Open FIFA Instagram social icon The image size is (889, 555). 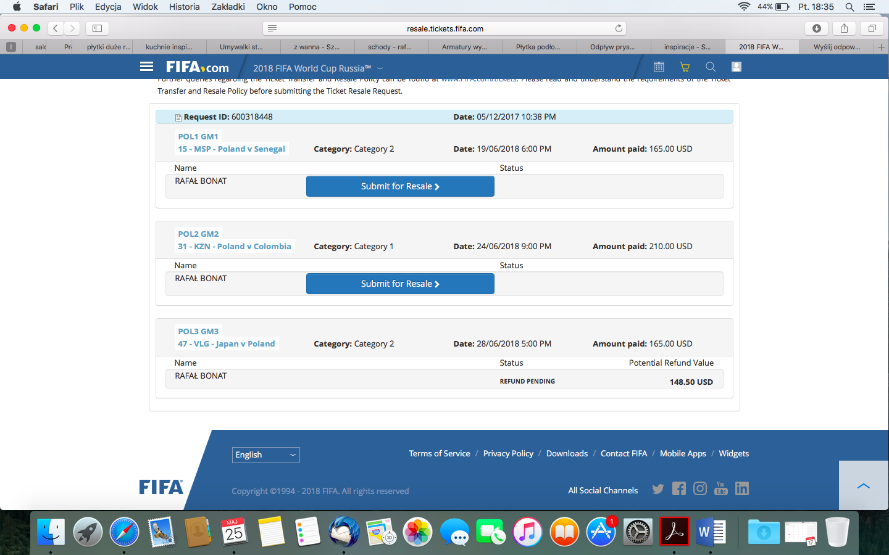point(700,489)
